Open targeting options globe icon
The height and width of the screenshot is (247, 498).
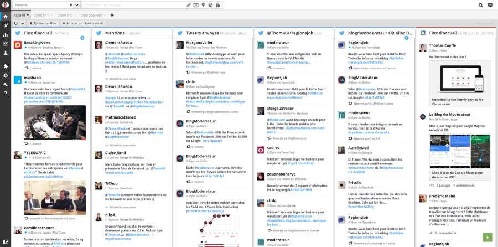coord(210,5)
